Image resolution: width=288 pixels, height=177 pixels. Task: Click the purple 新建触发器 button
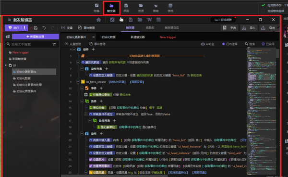point(35,37)
